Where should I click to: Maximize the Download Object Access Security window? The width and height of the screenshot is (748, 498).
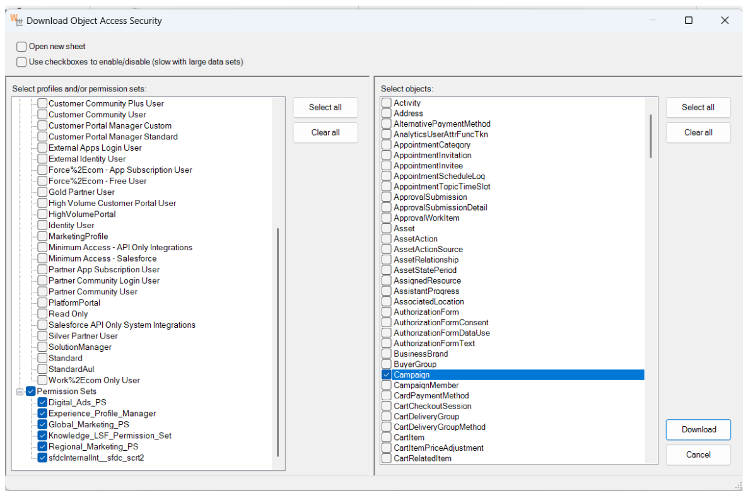click(x=688, y=20)
